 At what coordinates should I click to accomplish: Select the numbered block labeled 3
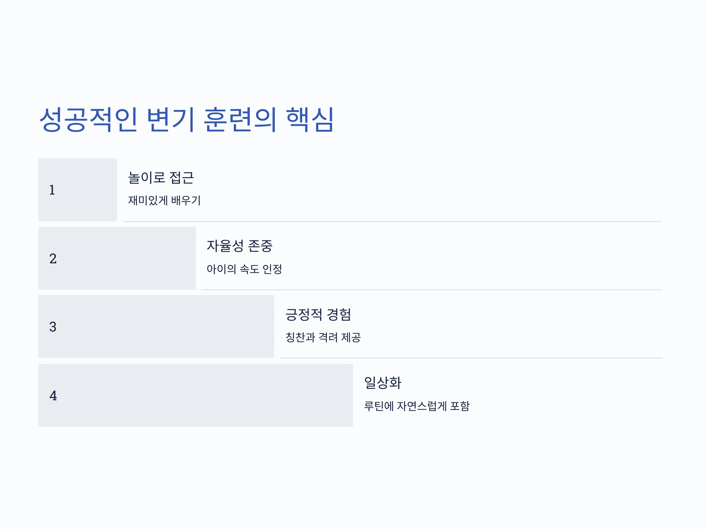click(x=156, y=327)
